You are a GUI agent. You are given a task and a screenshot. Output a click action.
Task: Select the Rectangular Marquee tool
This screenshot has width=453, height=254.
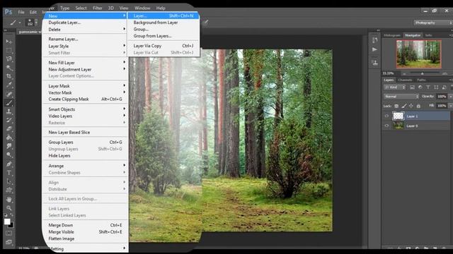coord(9,50)
